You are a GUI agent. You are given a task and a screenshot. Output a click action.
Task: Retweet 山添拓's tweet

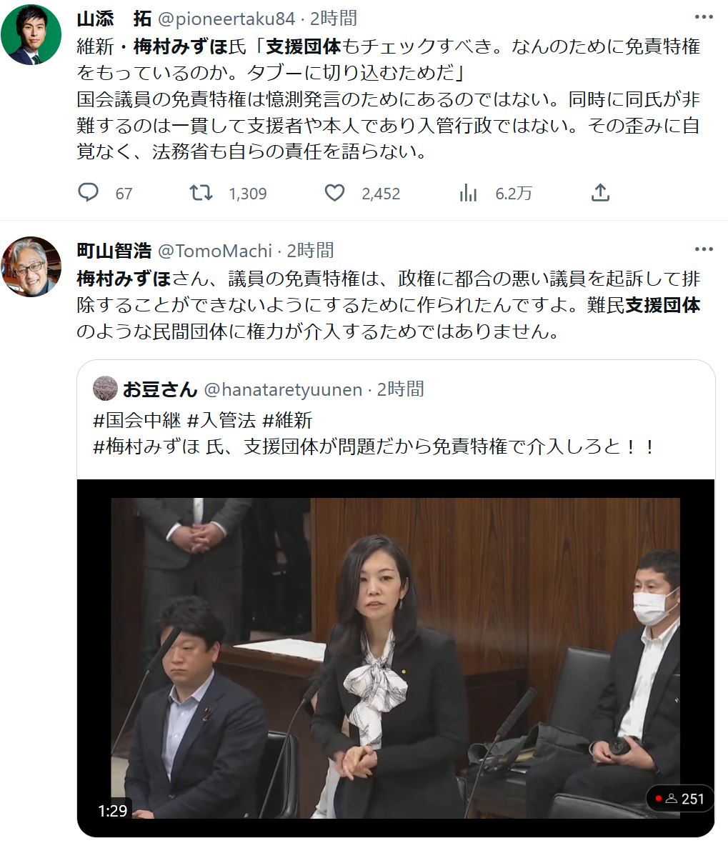coord(201,192)
